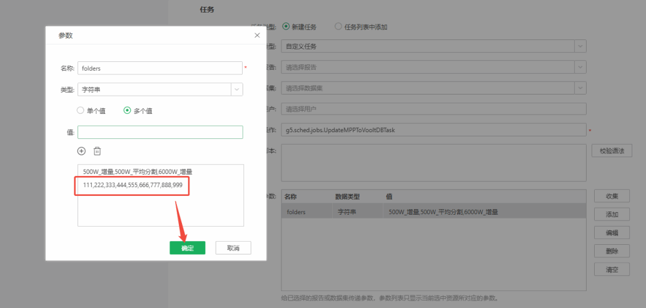Viewport: 646px width, 308px height.
Task: Click the 添加 parameter button
Action: click(x=612, y=215)
